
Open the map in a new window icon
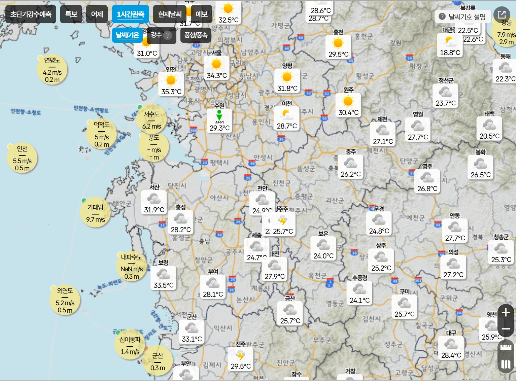pos(502,14)
